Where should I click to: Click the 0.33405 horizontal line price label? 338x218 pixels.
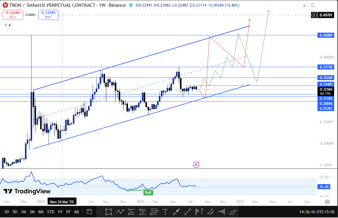pos(326,84)
